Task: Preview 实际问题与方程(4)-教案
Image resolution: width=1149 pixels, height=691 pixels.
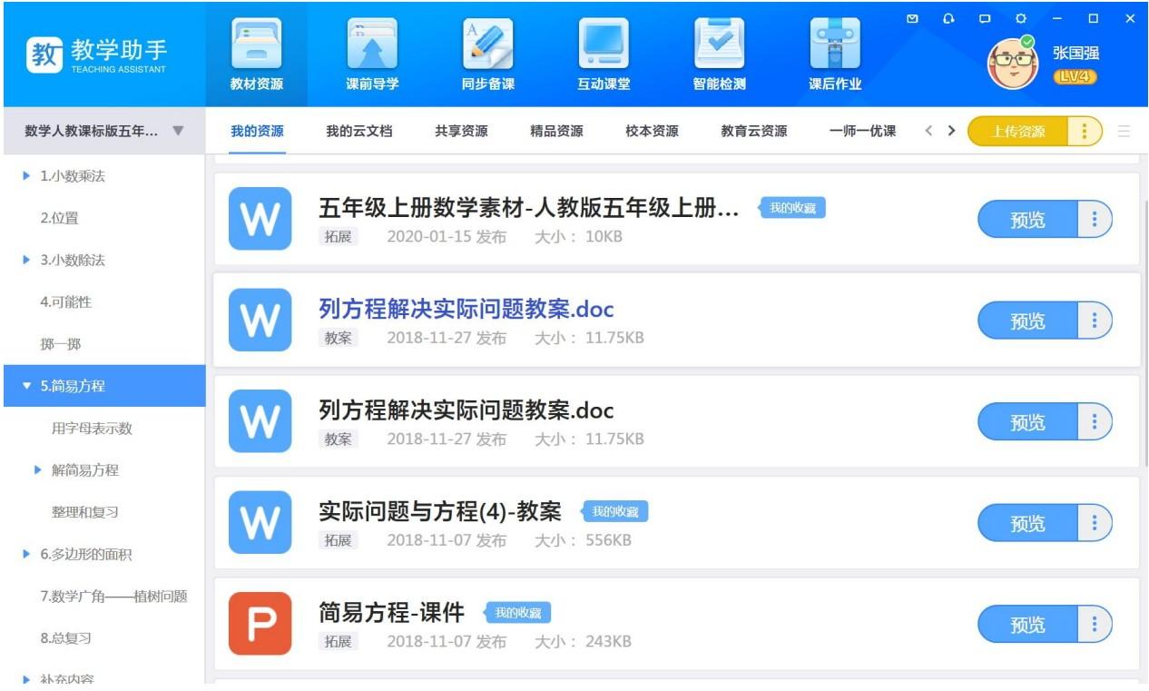Action: point(1027,523)
